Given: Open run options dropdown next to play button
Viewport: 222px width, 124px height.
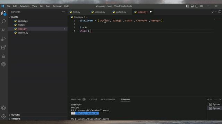Looking at the screenshot, I should pyautogui.click(x=216, y=12).
